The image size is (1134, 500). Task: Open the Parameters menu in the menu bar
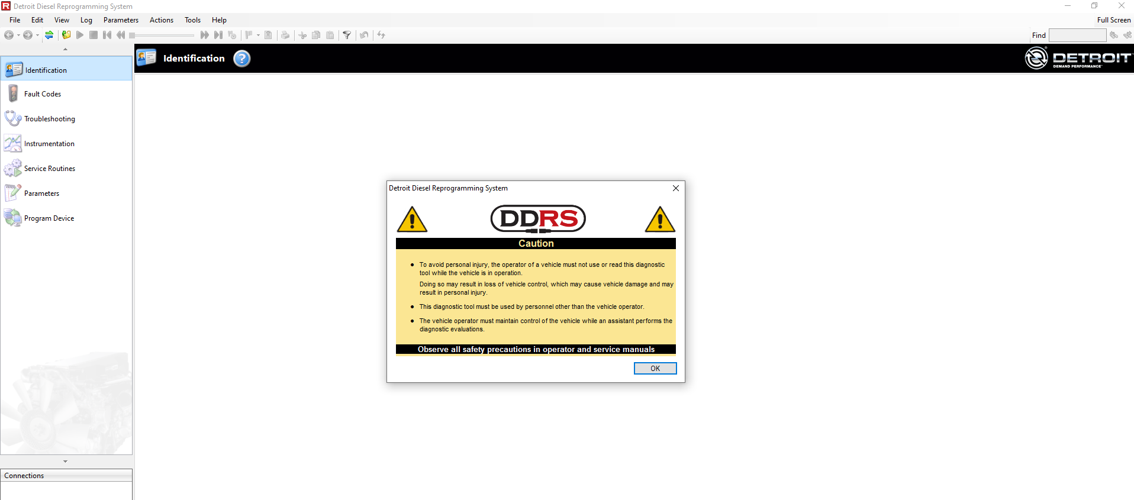pyautogui.click(x=121, y=20)
